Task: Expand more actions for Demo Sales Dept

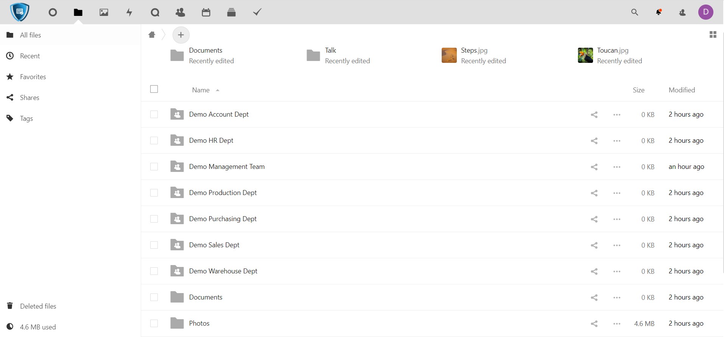Action: pyautogui.click(x=617, y=245)
